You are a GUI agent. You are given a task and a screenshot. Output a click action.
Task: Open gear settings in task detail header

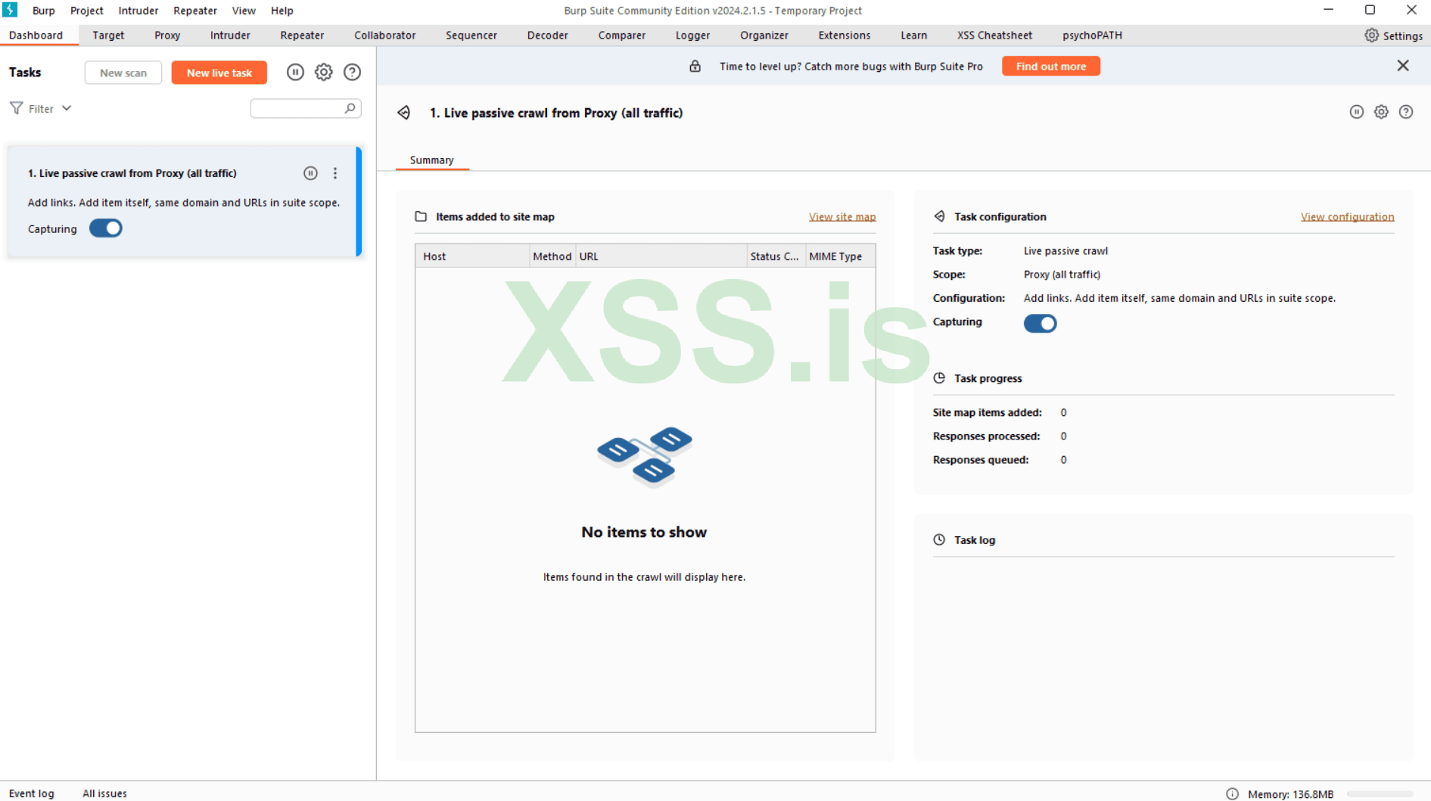[x=1381, y=112]
